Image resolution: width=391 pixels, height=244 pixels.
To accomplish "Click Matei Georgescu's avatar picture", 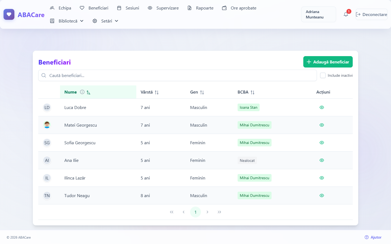I will [47, 125].
